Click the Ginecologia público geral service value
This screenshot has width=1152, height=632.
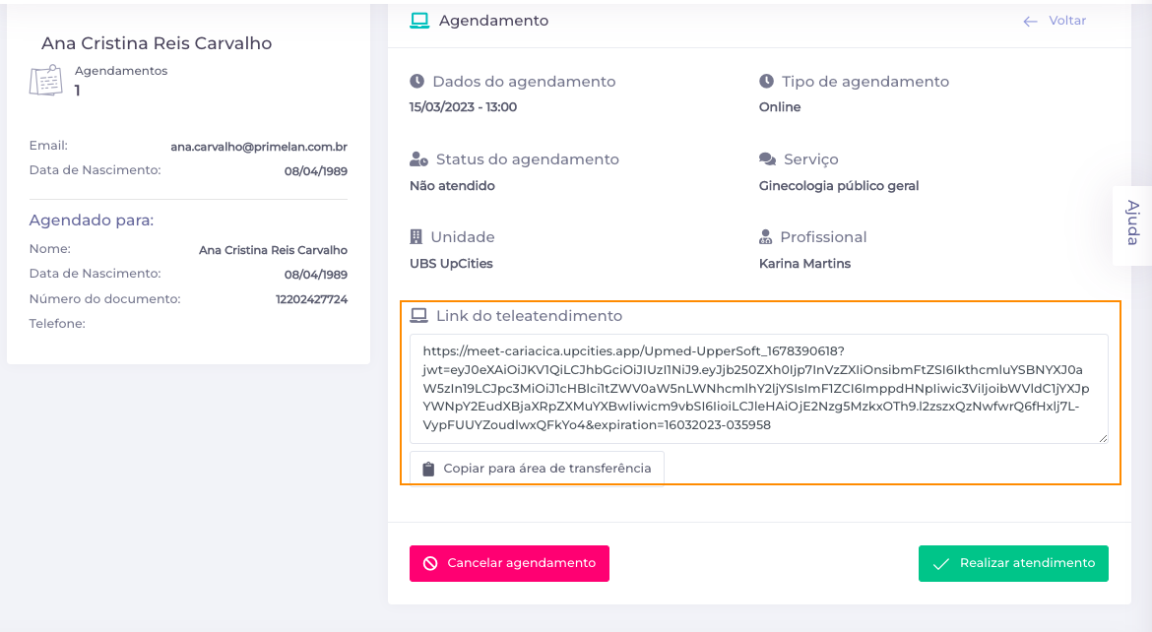click(838, 185)
